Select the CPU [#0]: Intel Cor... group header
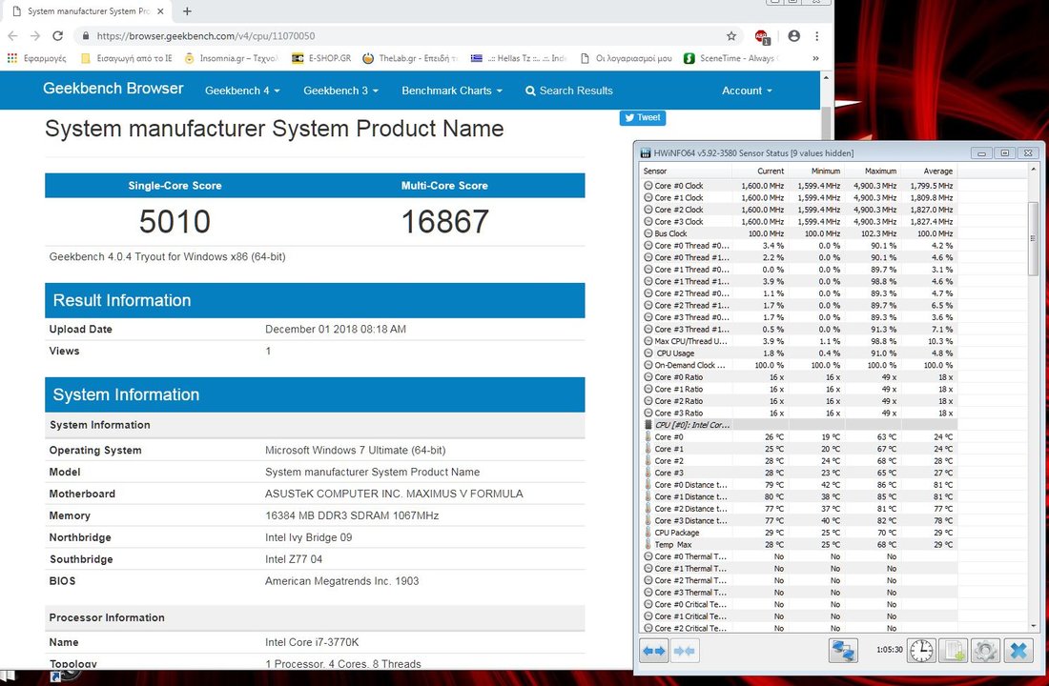The image size is (1049, 686). click(799, 425)
